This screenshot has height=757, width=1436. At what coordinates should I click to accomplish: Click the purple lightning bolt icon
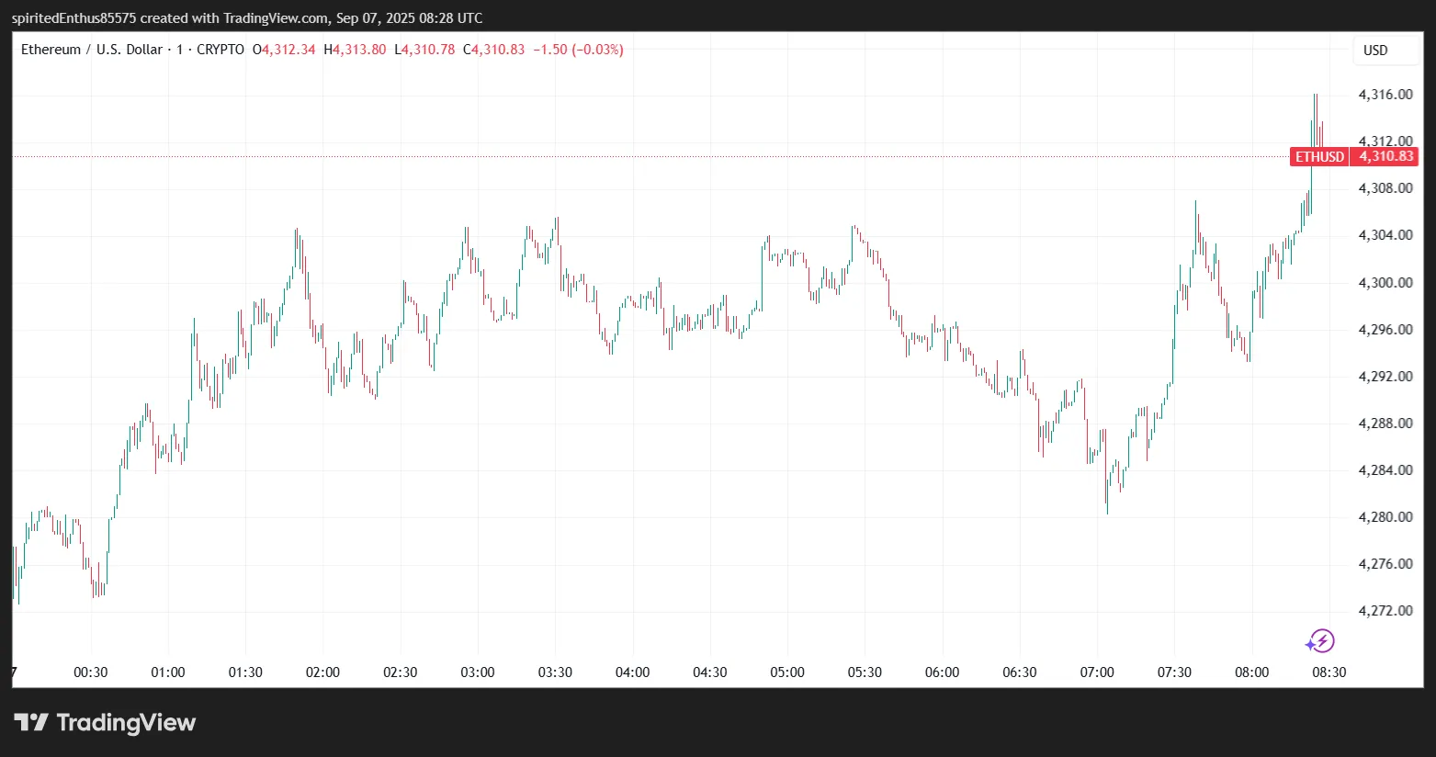[x=1320, y=641]
